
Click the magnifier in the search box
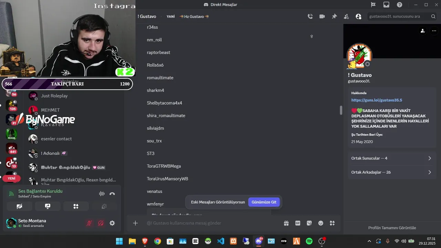coord(433,16)
